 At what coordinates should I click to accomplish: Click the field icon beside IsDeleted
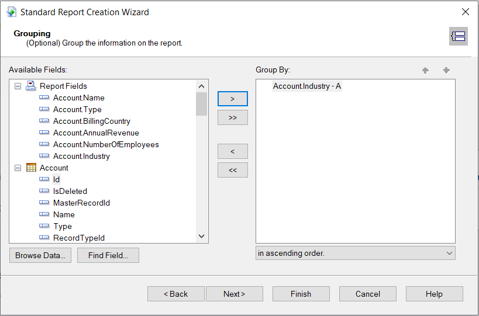coord(44,191)
